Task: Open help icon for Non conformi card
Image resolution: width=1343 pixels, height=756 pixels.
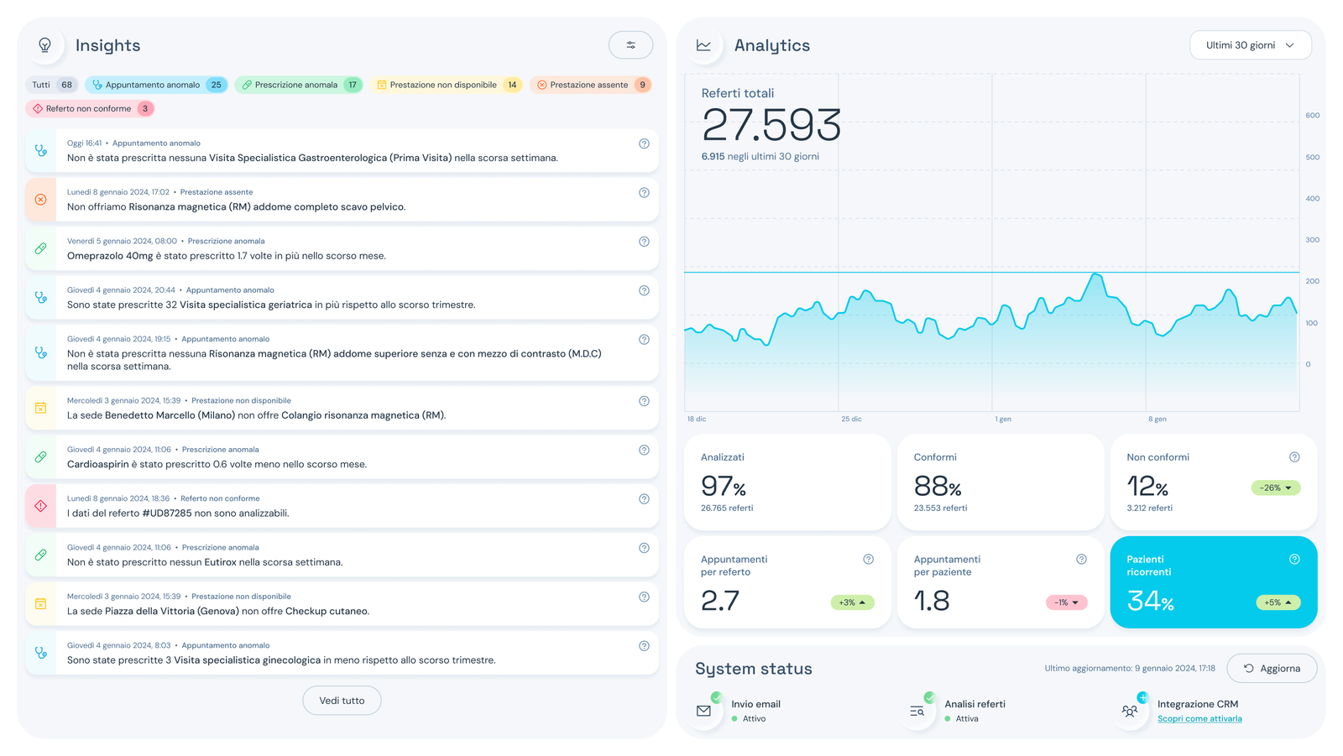Action: 1294,457
